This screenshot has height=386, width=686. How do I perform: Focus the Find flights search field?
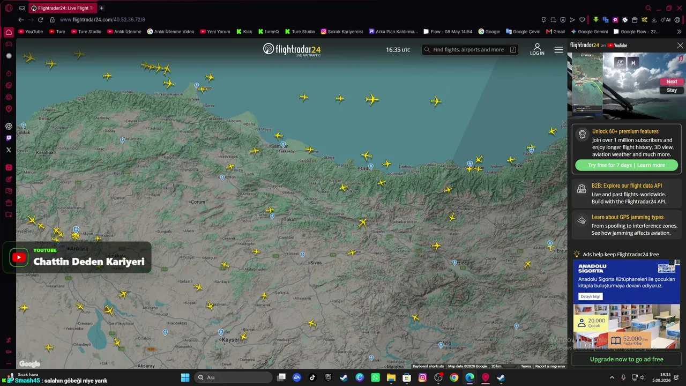pos(470,50)
